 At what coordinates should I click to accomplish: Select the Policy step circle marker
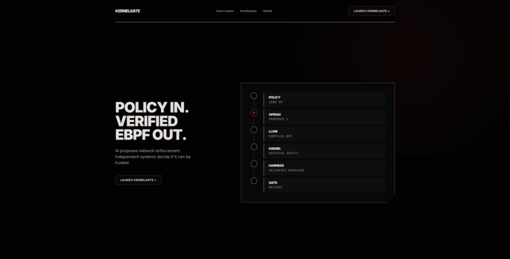tap(254, 96)
